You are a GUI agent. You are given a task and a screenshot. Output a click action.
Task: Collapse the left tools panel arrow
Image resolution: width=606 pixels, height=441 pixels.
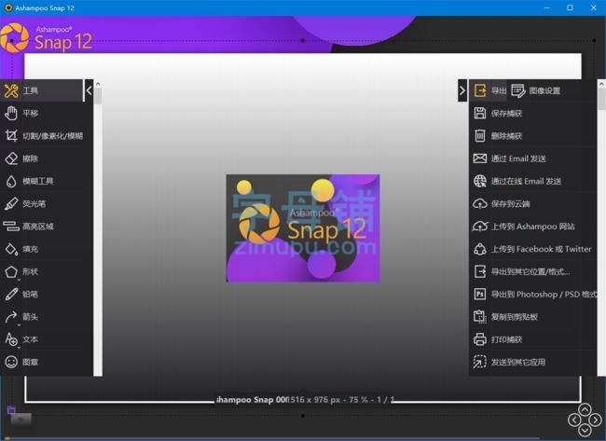pos(89,90)
